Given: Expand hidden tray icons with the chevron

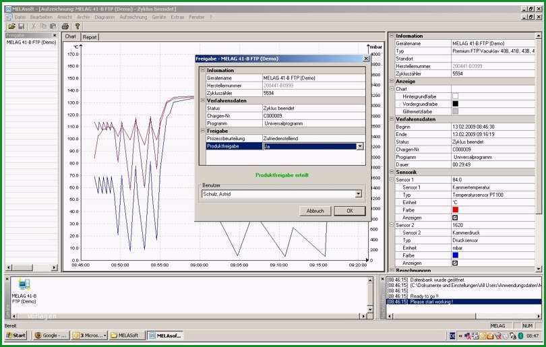Looking at the screenshot, I should pos(460,336).
